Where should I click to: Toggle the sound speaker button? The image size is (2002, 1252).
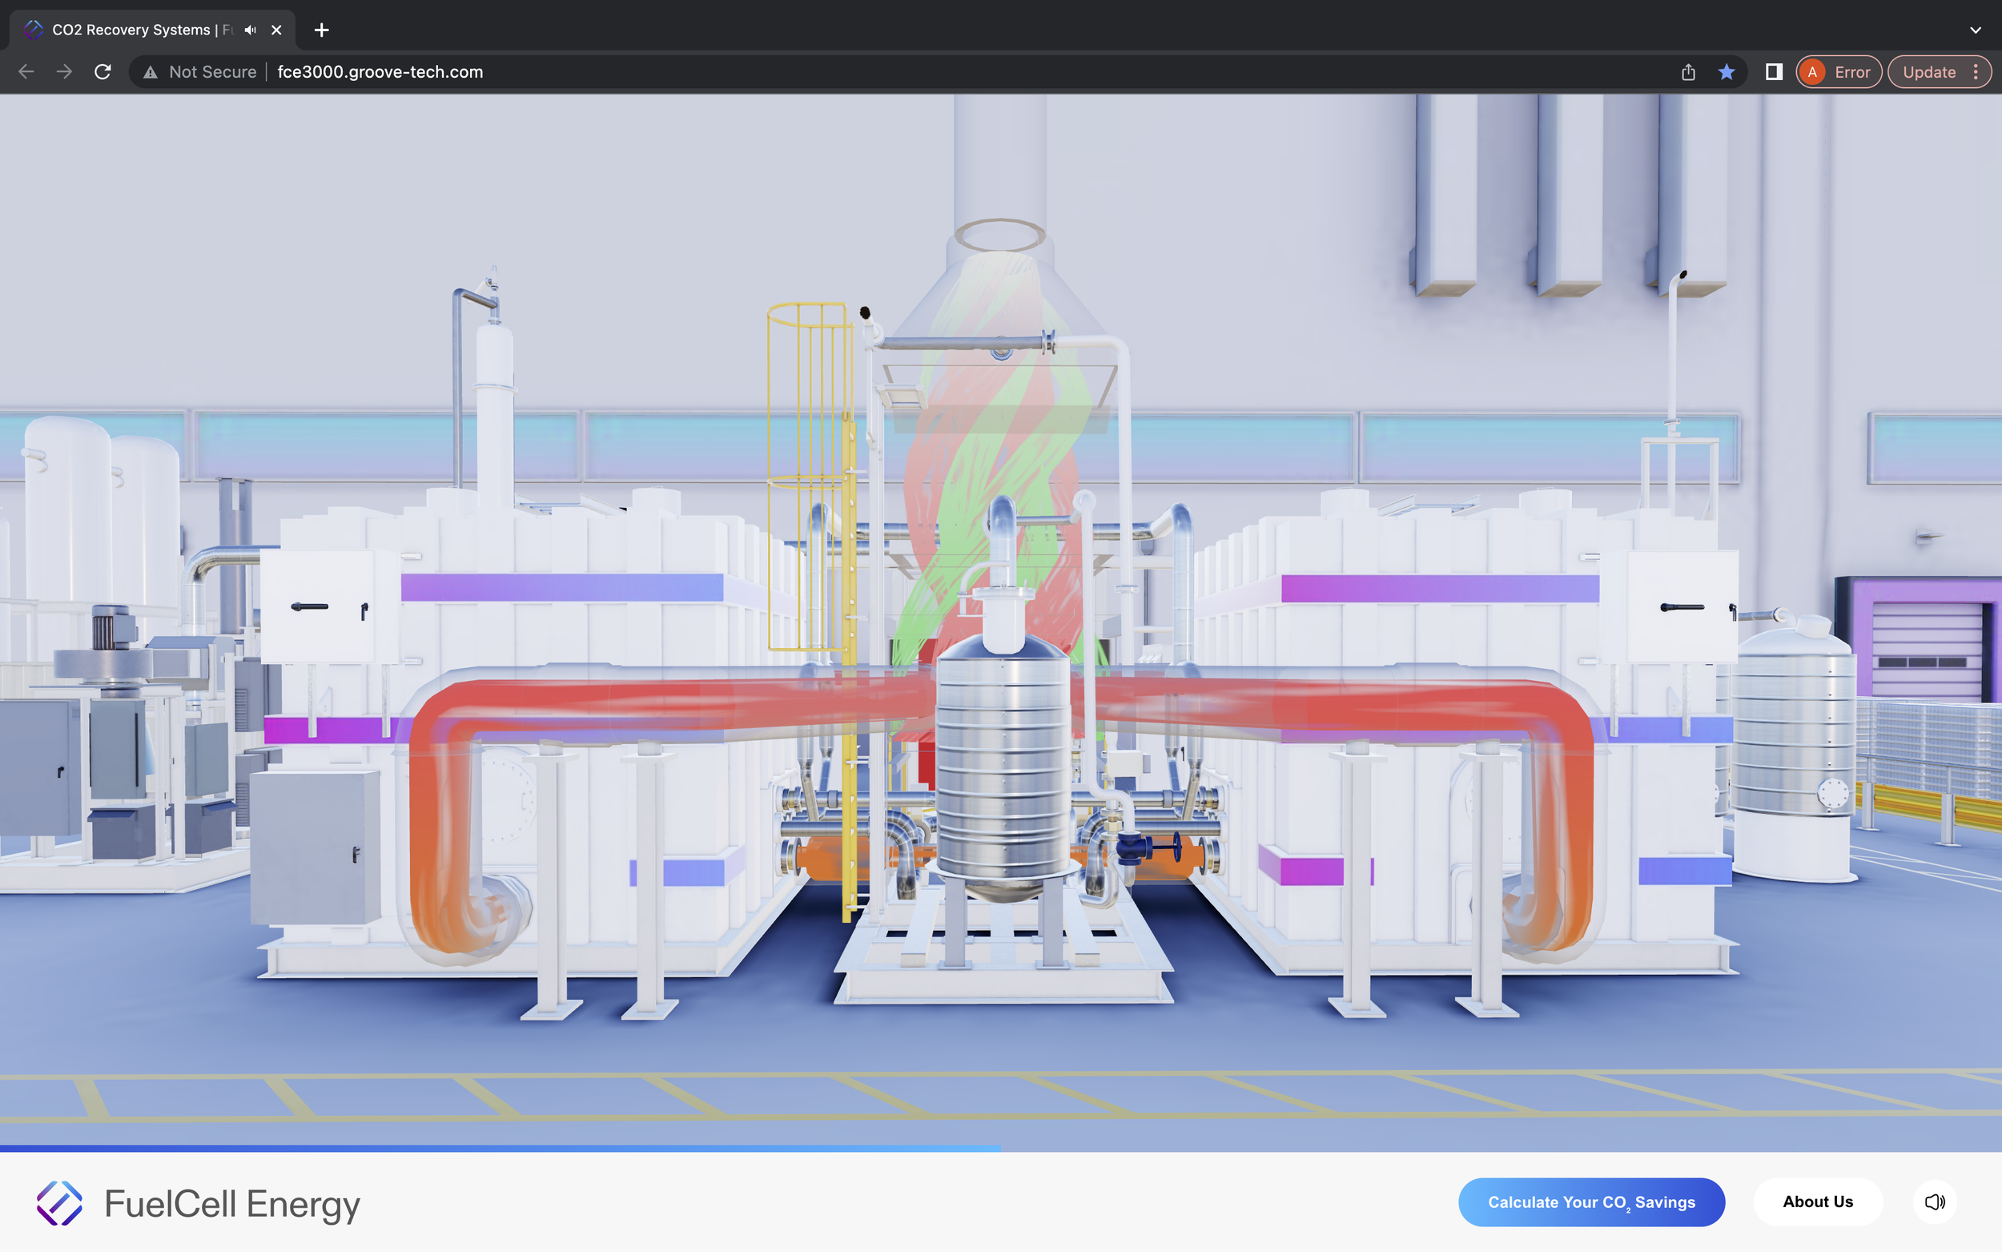(1935, 1202)
